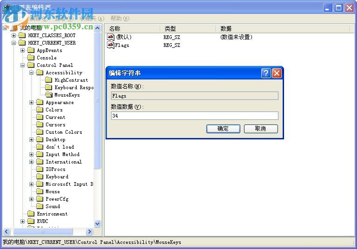
Task: Select the Keyboard tree item
Action: tap(57, 177)
